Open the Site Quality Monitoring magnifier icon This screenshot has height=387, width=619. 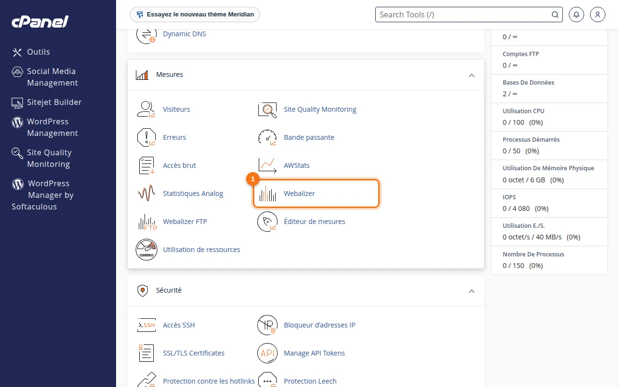pos(267,109)
